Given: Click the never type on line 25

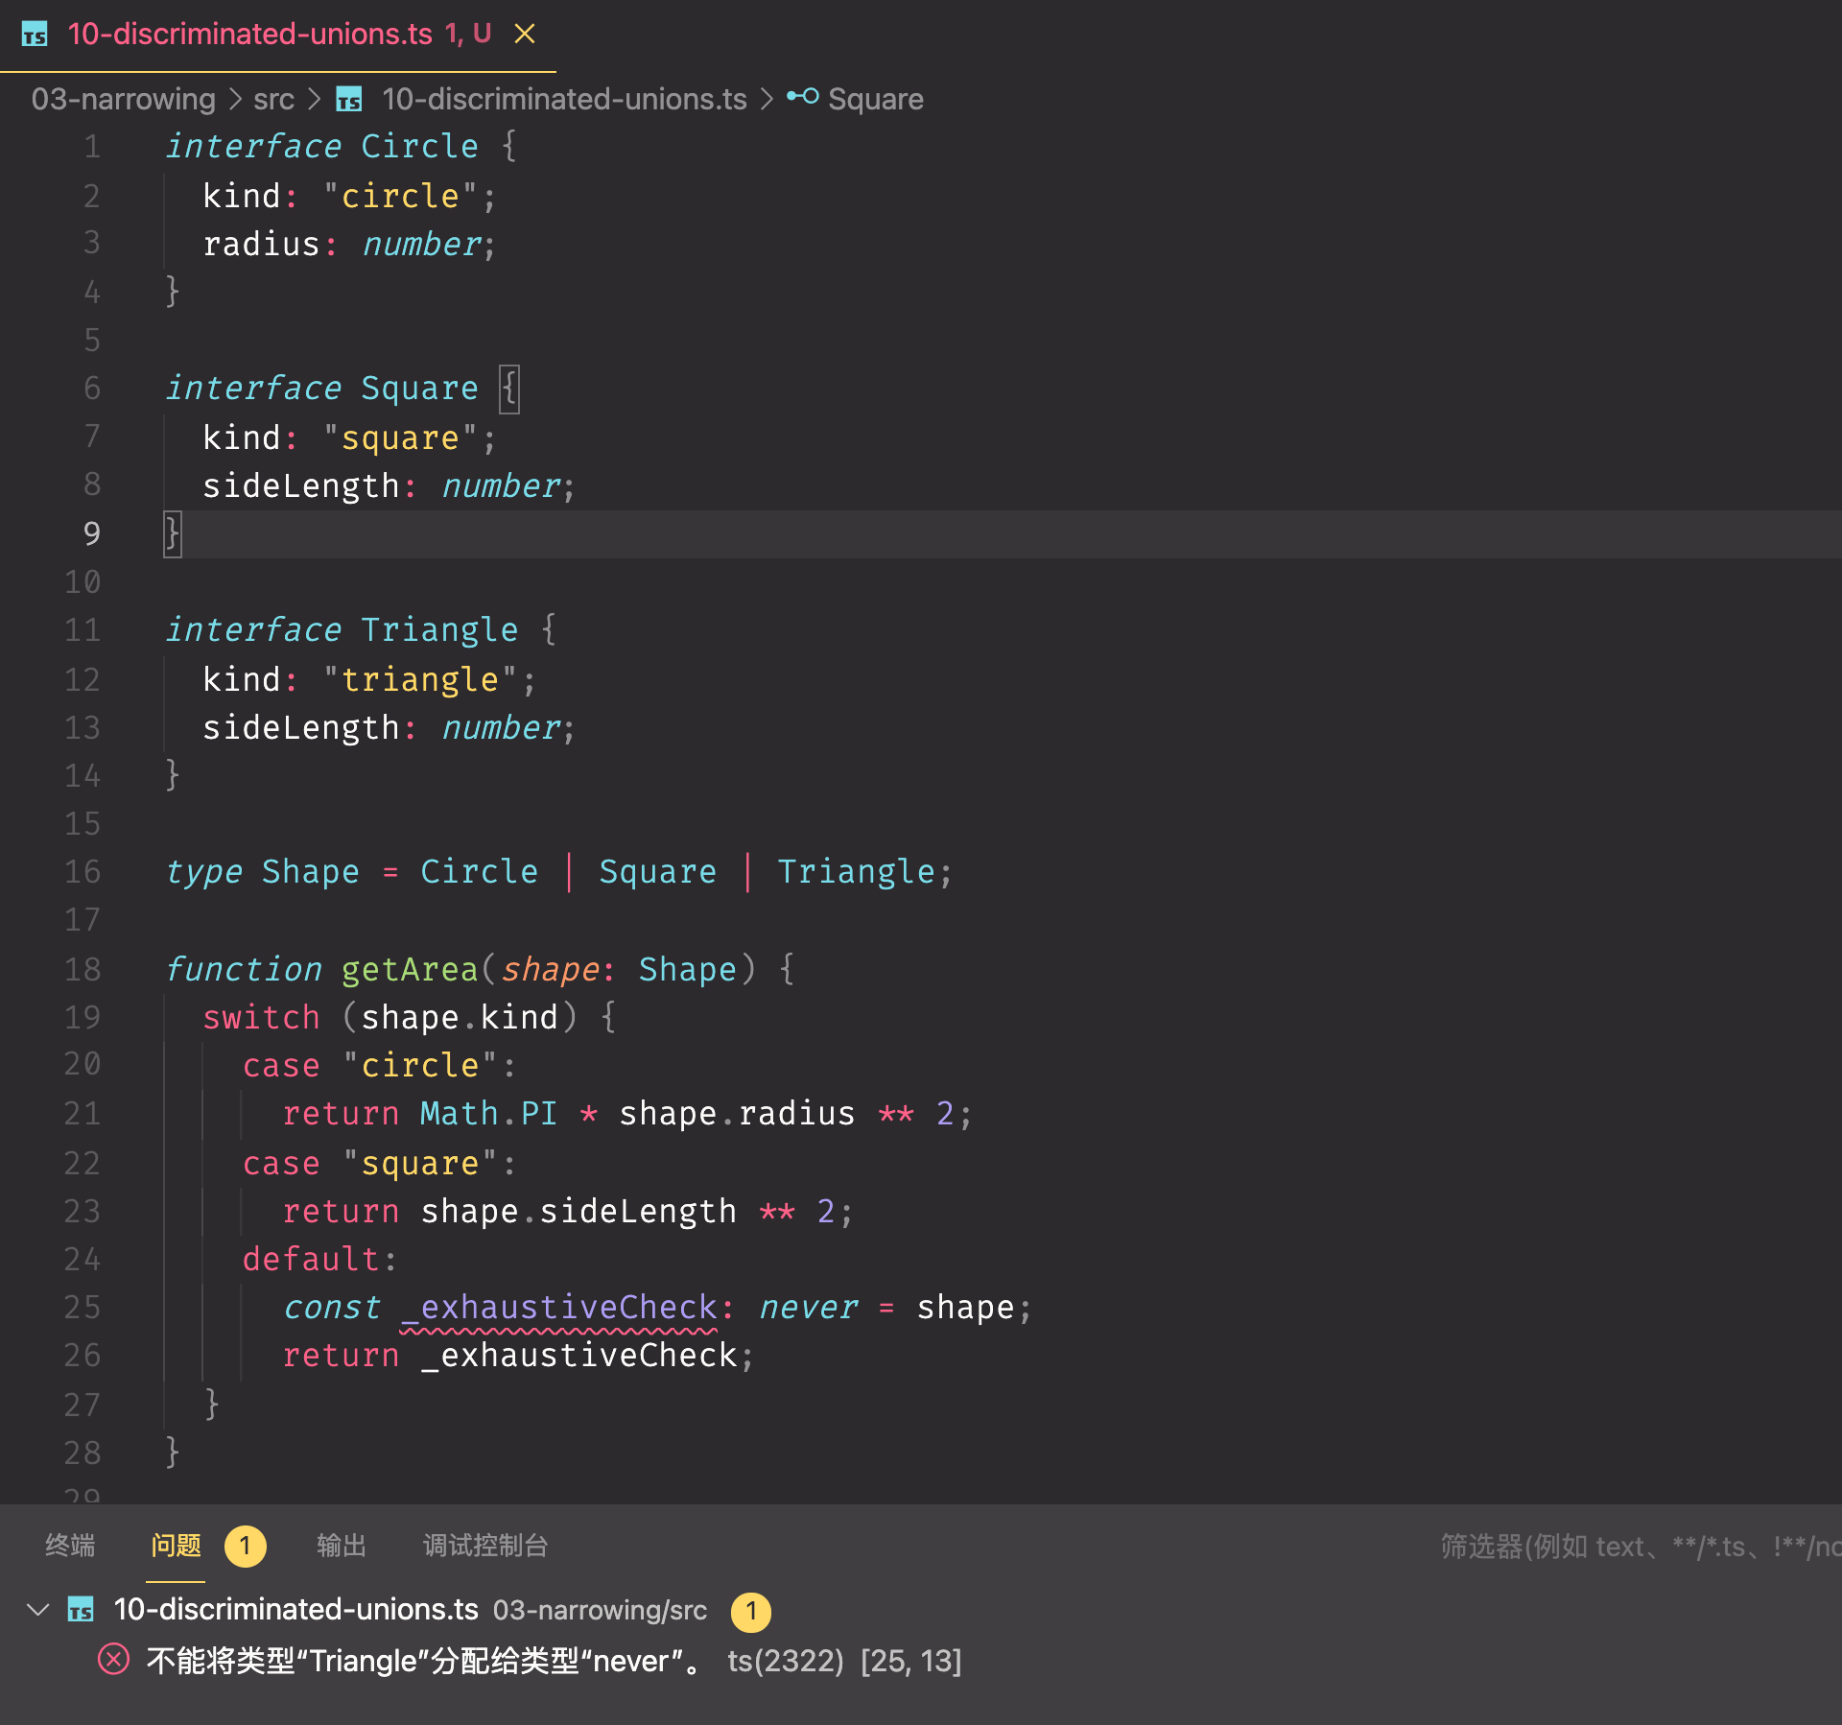Looking at the screenshot, I should 808,1308.
